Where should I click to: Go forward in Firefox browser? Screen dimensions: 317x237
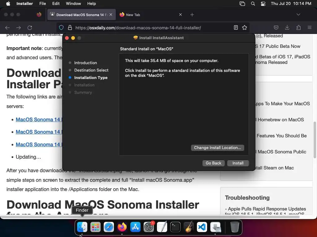pyautogui.click(x=19, y=27)
